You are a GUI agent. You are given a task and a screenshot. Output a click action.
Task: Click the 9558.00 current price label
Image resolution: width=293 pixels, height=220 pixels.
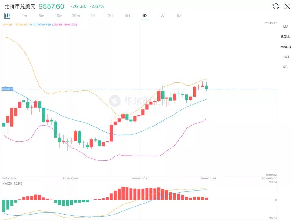point(7,89)
